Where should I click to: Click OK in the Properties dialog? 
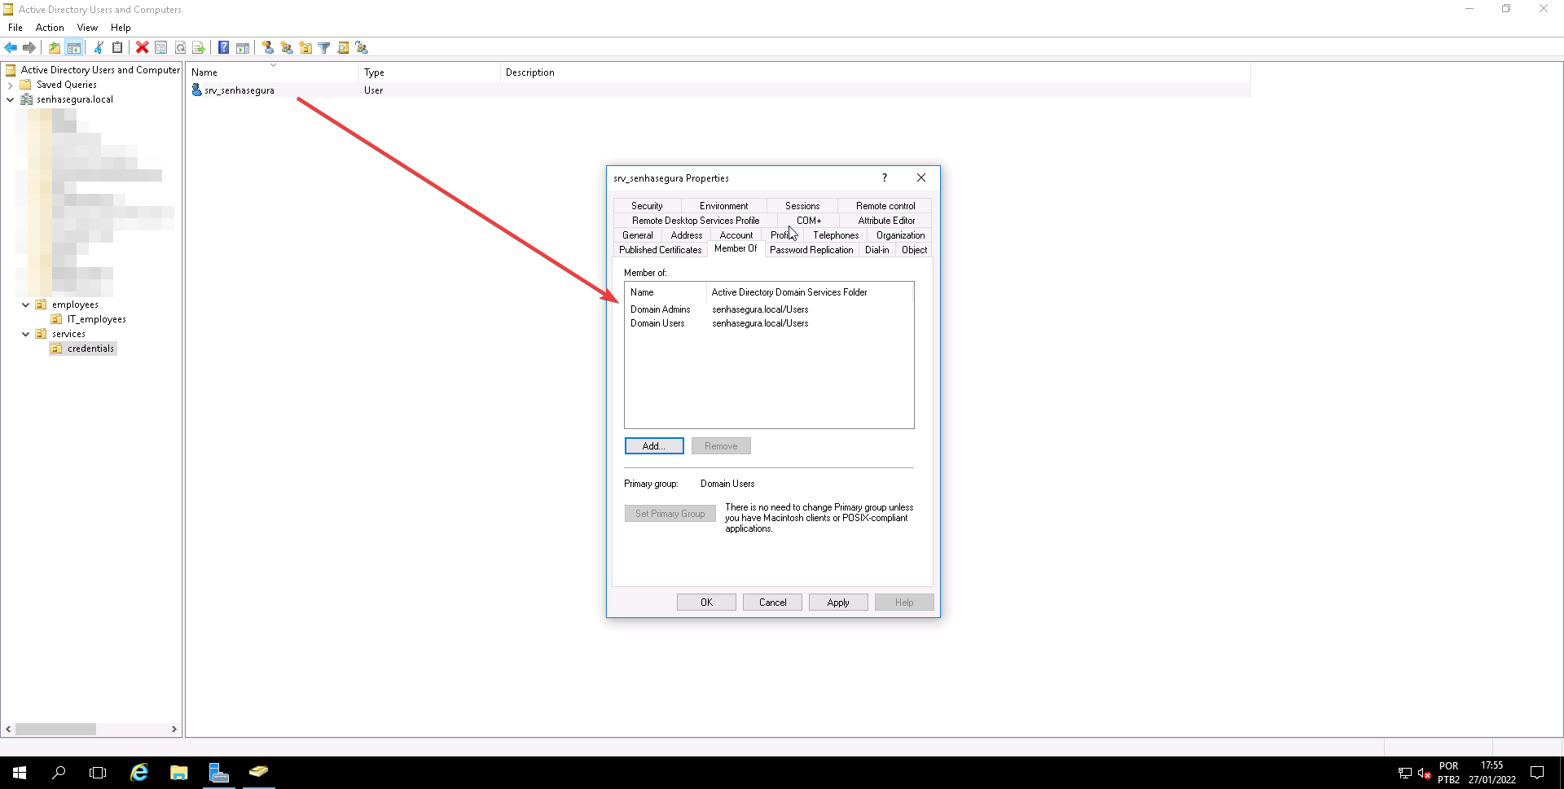coord(706,603)
